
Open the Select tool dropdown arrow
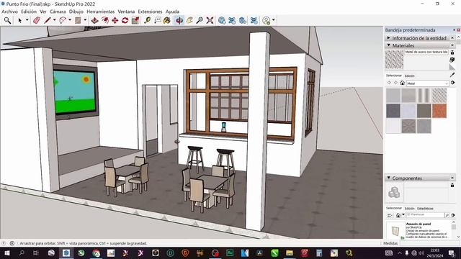27,20
